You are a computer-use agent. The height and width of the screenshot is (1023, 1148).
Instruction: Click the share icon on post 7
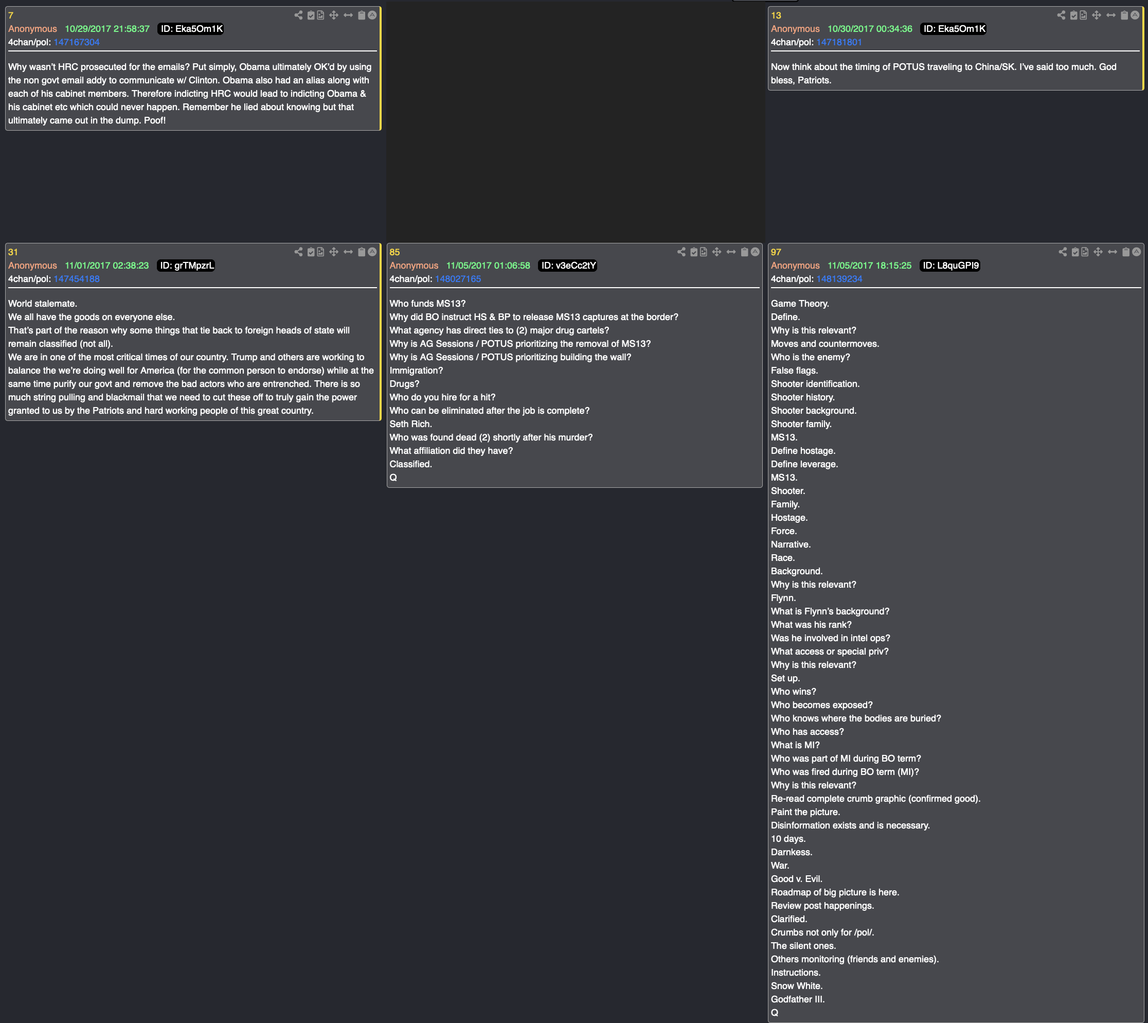pos(298,15)
